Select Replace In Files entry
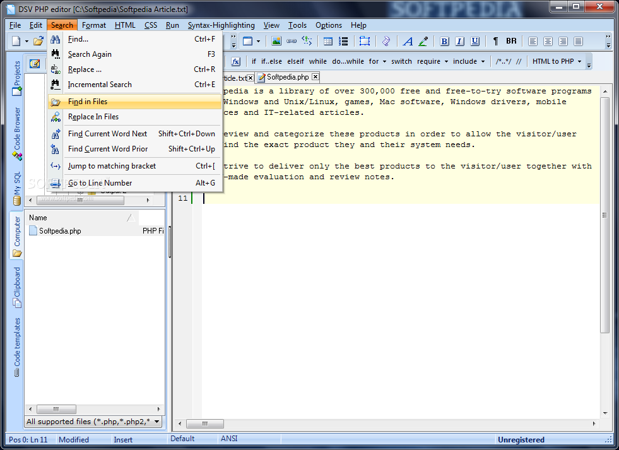Viewport: 619px width, 450px height. click(134, 117)
